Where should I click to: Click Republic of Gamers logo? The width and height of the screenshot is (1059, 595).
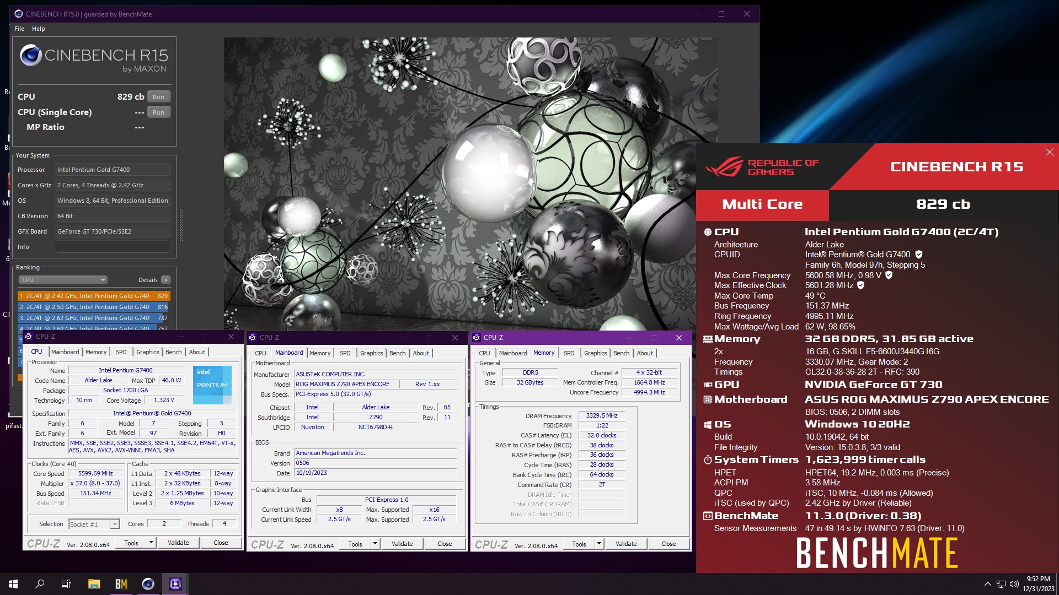click(762, 167)
